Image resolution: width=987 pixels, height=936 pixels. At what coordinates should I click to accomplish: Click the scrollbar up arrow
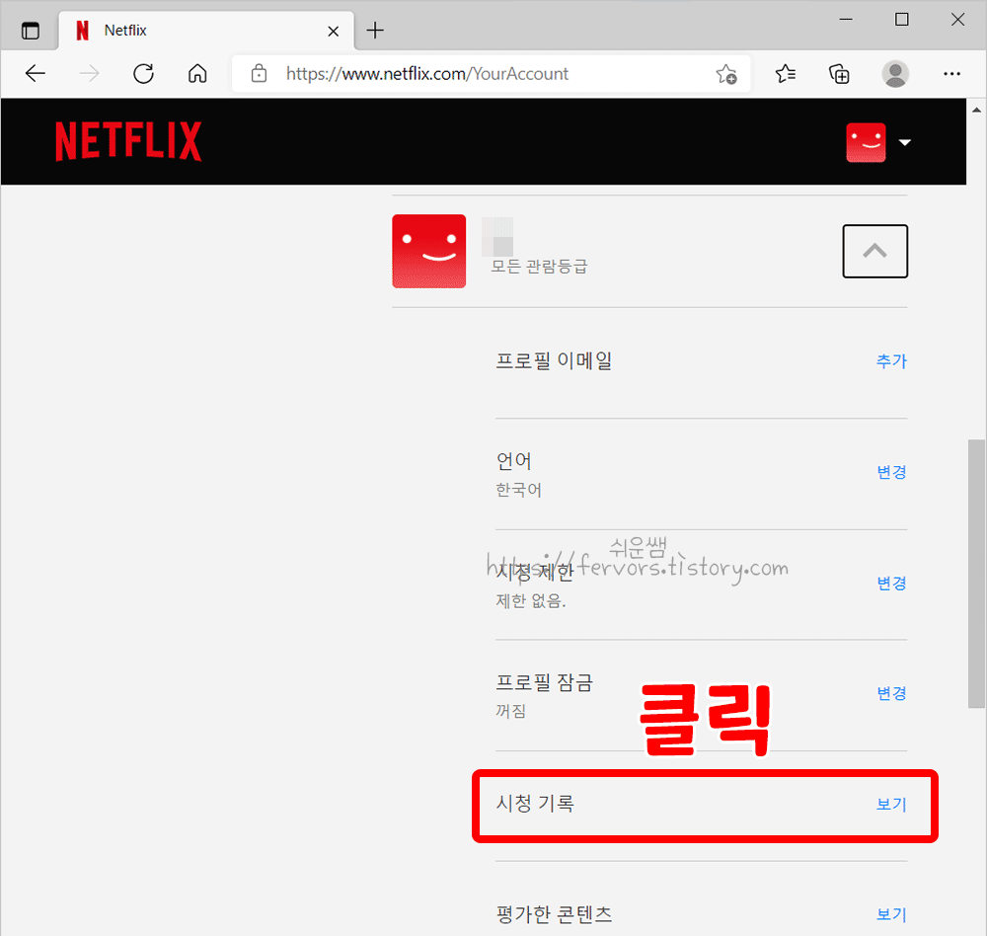click(x=976, y=110)
